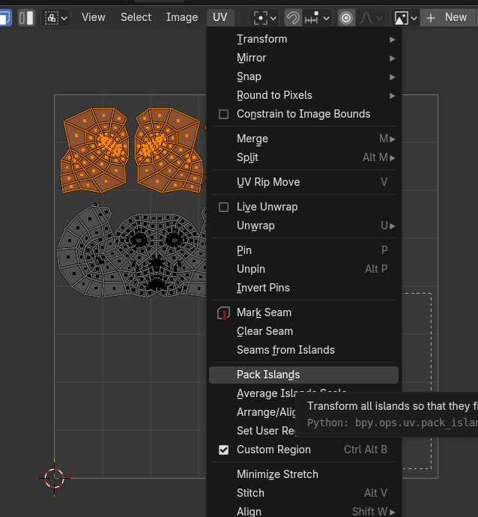The height and width of the screenshot is (517, 478).
Task: Click the unselected gray face UV island
Action: [x=132, y=250]
